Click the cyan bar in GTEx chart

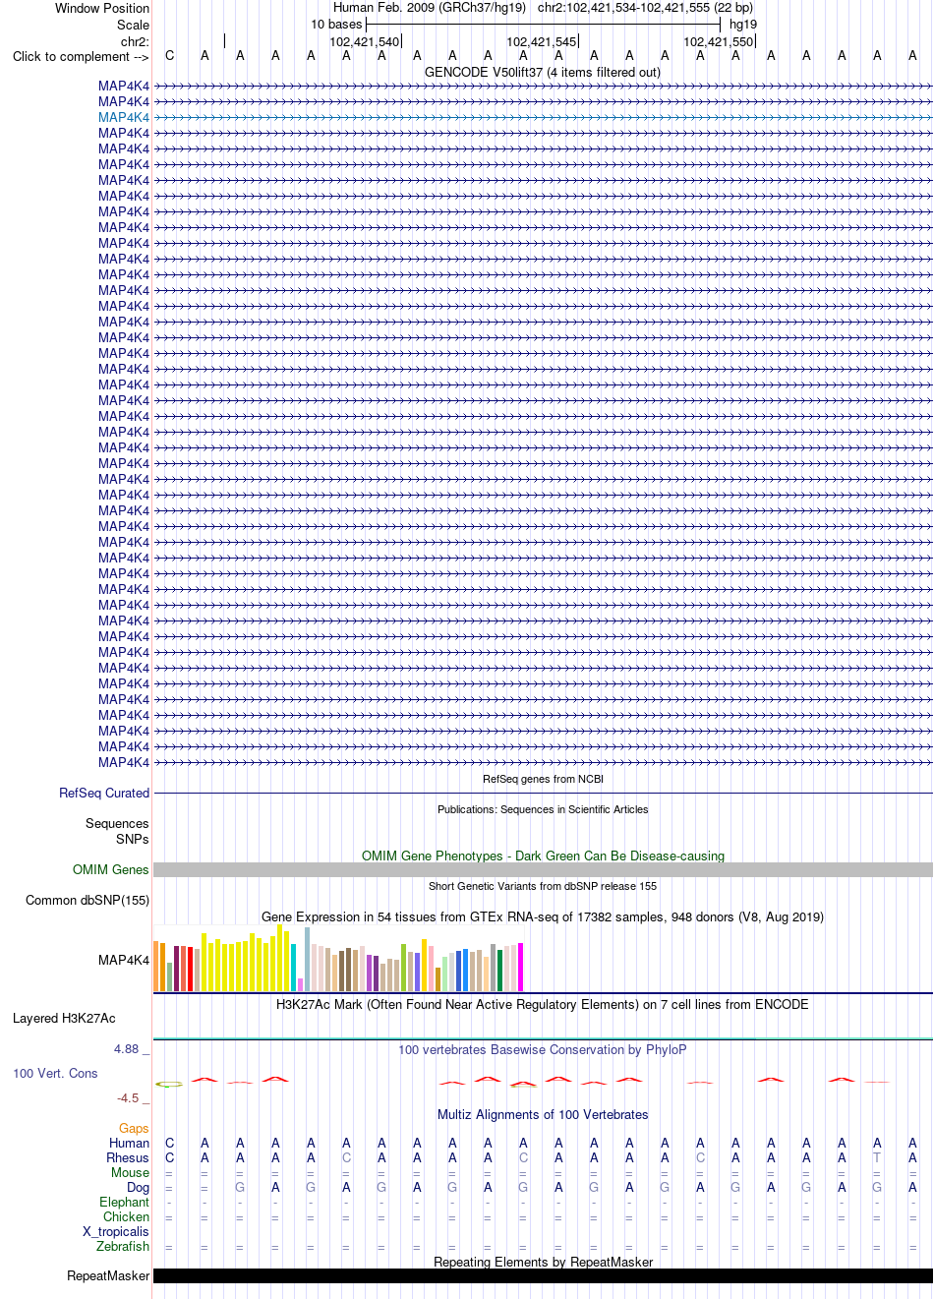tap(293, 967)
